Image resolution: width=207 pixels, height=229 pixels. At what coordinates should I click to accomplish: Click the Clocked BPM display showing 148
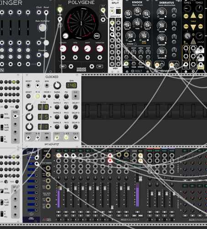pos(71,85)
